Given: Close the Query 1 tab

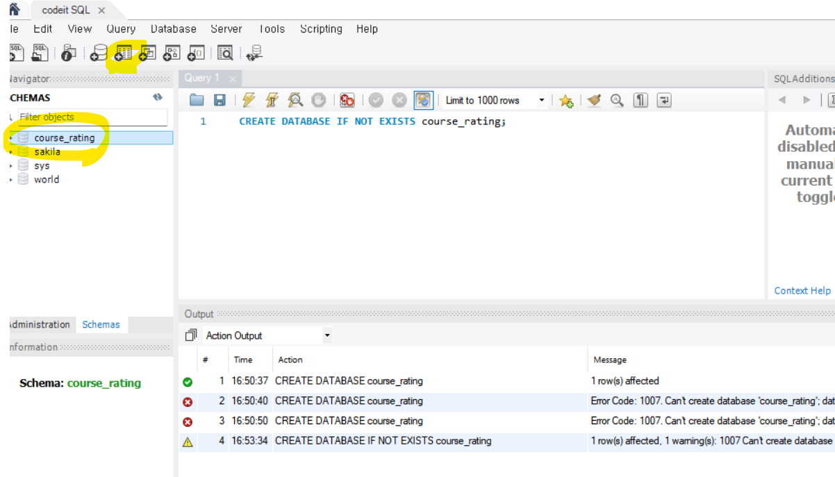Looking at the screenshot, I should [x=233, y=79].
